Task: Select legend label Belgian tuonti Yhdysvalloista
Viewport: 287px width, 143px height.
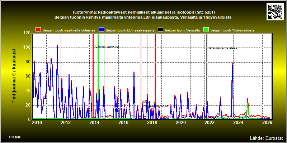Action: click(232, 30)
